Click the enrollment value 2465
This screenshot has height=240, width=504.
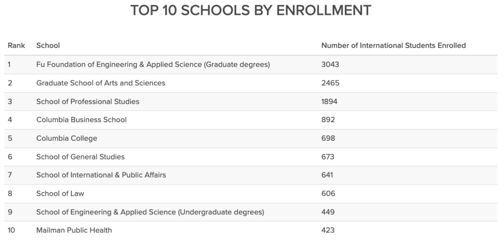point(330,83)
